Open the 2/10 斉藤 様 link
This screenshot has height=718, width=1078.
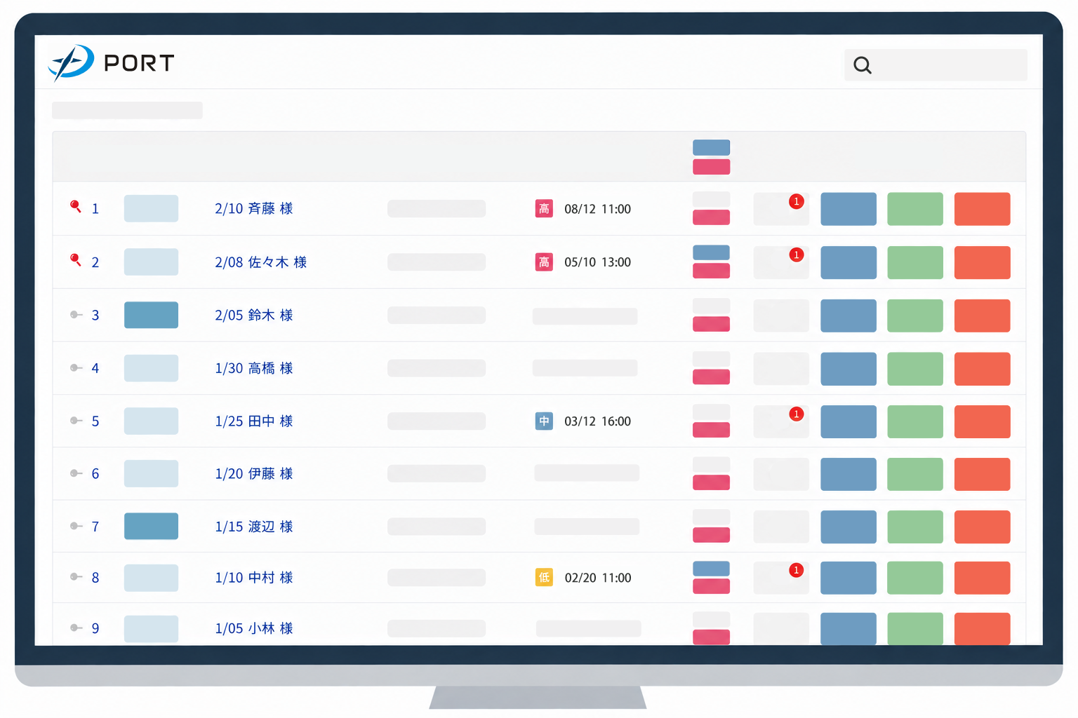coord(254,209)
